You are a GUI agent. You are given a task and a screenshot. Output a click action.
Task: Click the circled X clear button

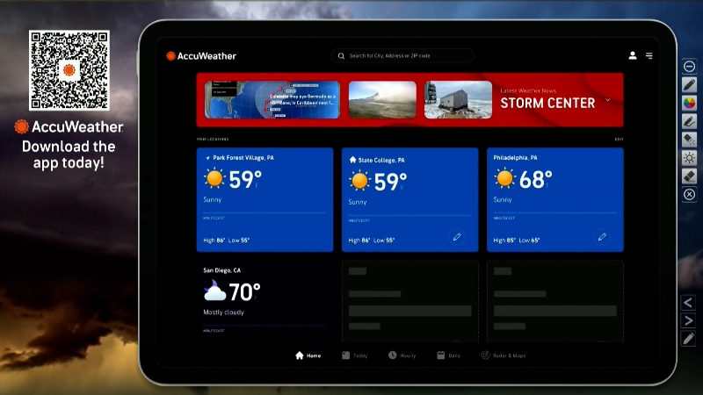coord(689,194)
